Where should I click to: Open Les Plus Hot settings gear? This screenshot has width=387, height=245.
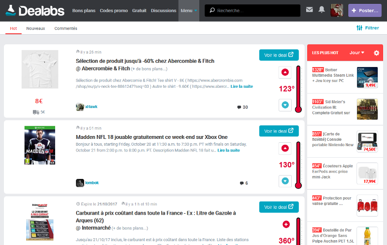(x=376, y=53)
